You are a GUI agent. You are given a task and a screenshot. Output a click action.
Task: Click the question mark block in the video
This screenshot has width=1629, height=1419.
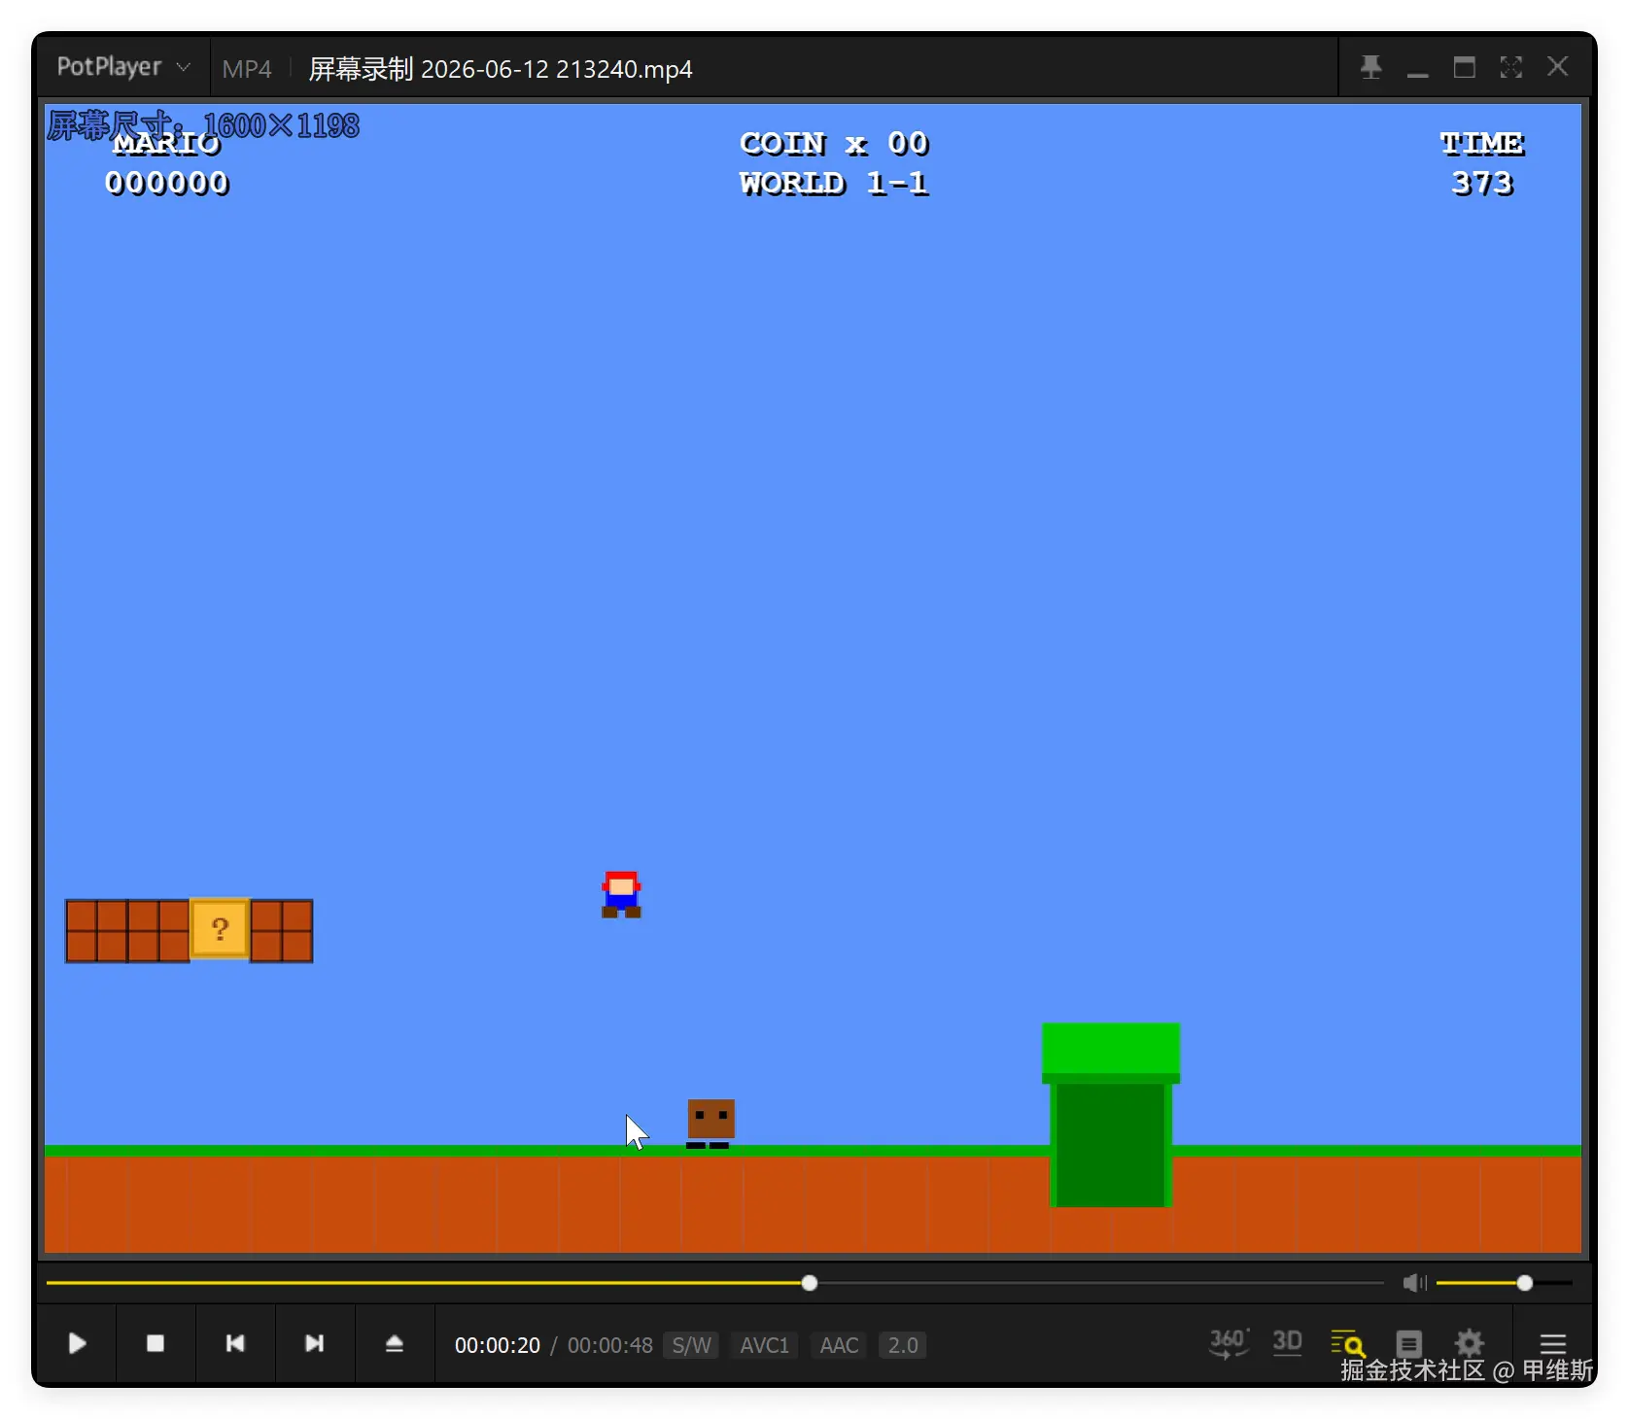220,929
